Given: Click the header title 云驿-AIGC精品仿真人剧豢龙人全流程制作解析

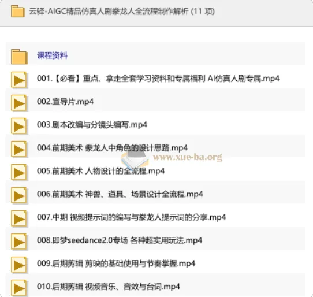Looking at the screenshot, I should (x=122, y=12).
